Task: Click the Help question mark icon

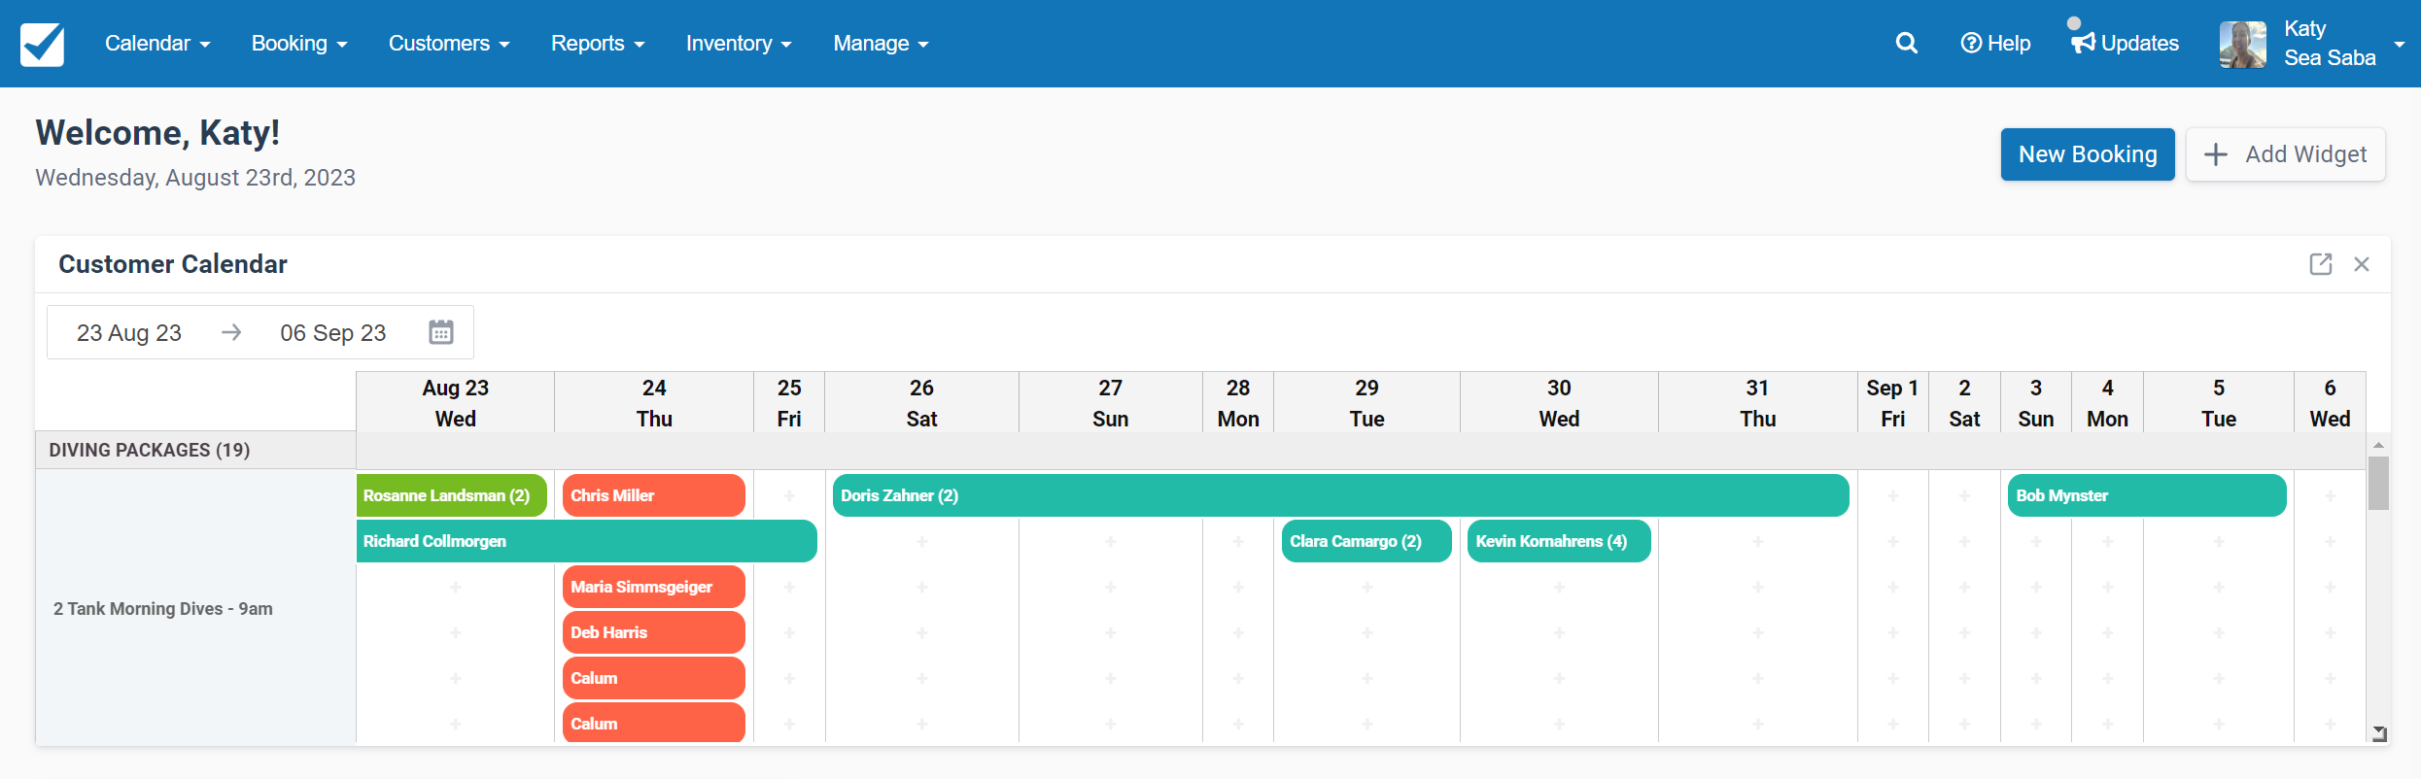Action: pyautogui.click(x=1970, y=44)
